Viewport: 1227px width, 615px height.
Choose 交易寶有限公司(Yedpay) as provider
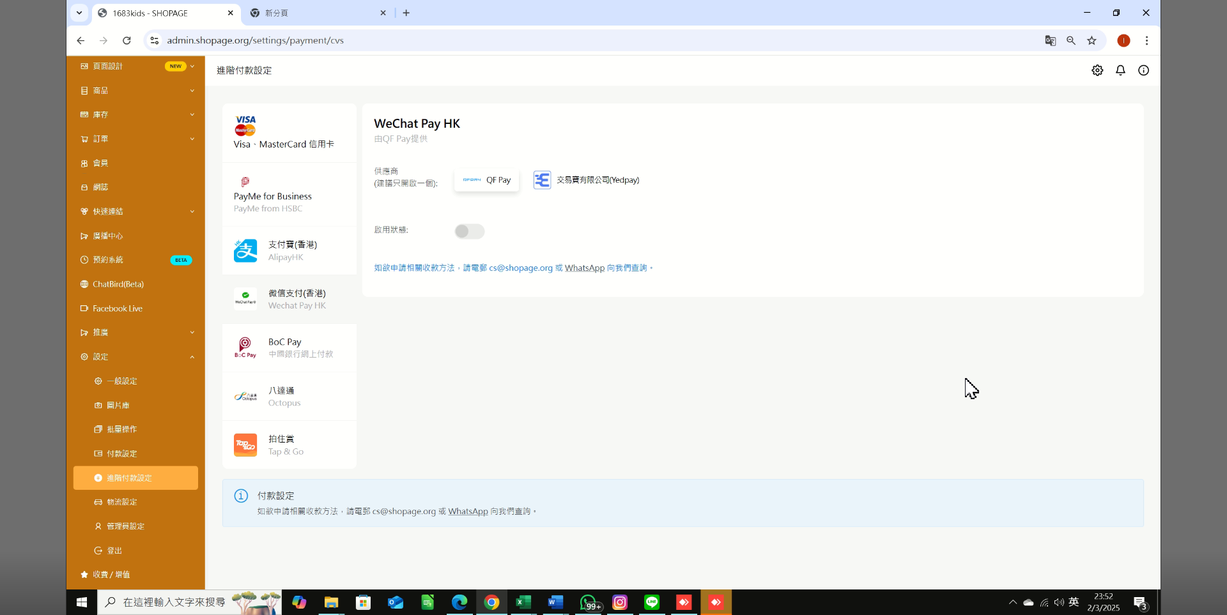pos(587,180)
